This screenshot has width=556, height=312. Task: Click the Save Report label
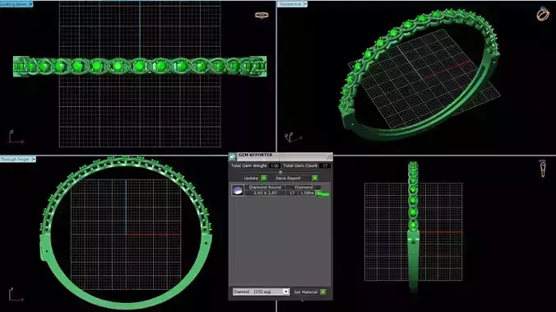click(x=288, y=178)
